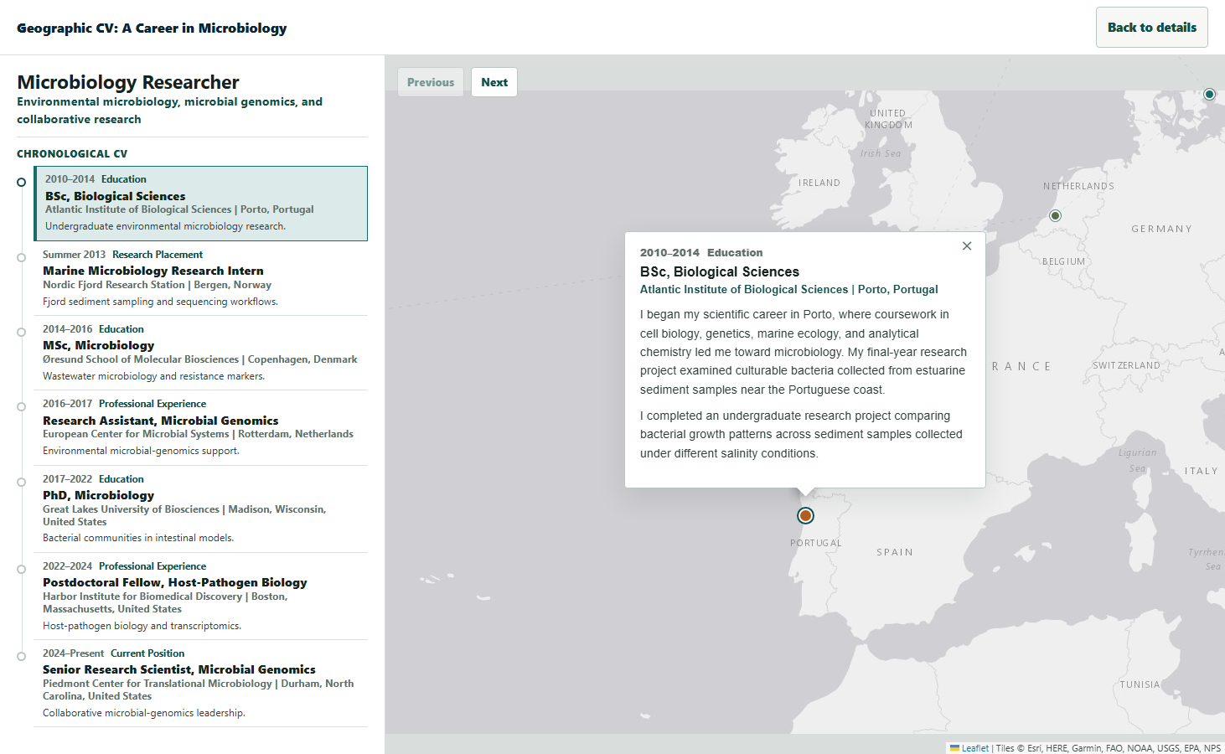
Task: Click 'Nordic Fjord Research Station | Bergen, Norway'
Action: pyautogui.click(x=157, y=285)
